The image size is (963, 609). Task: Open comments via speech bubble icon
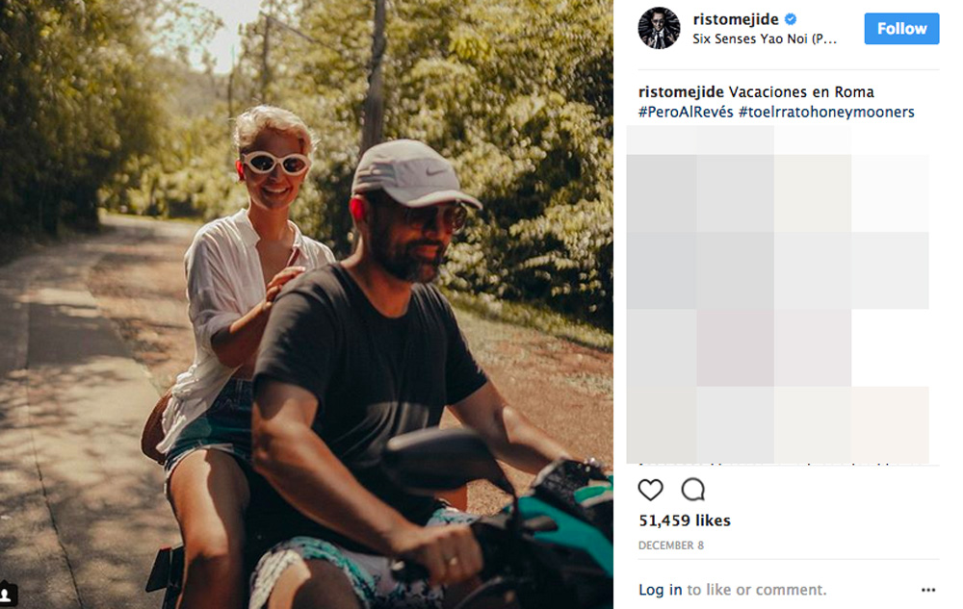[x=693, y=490]
